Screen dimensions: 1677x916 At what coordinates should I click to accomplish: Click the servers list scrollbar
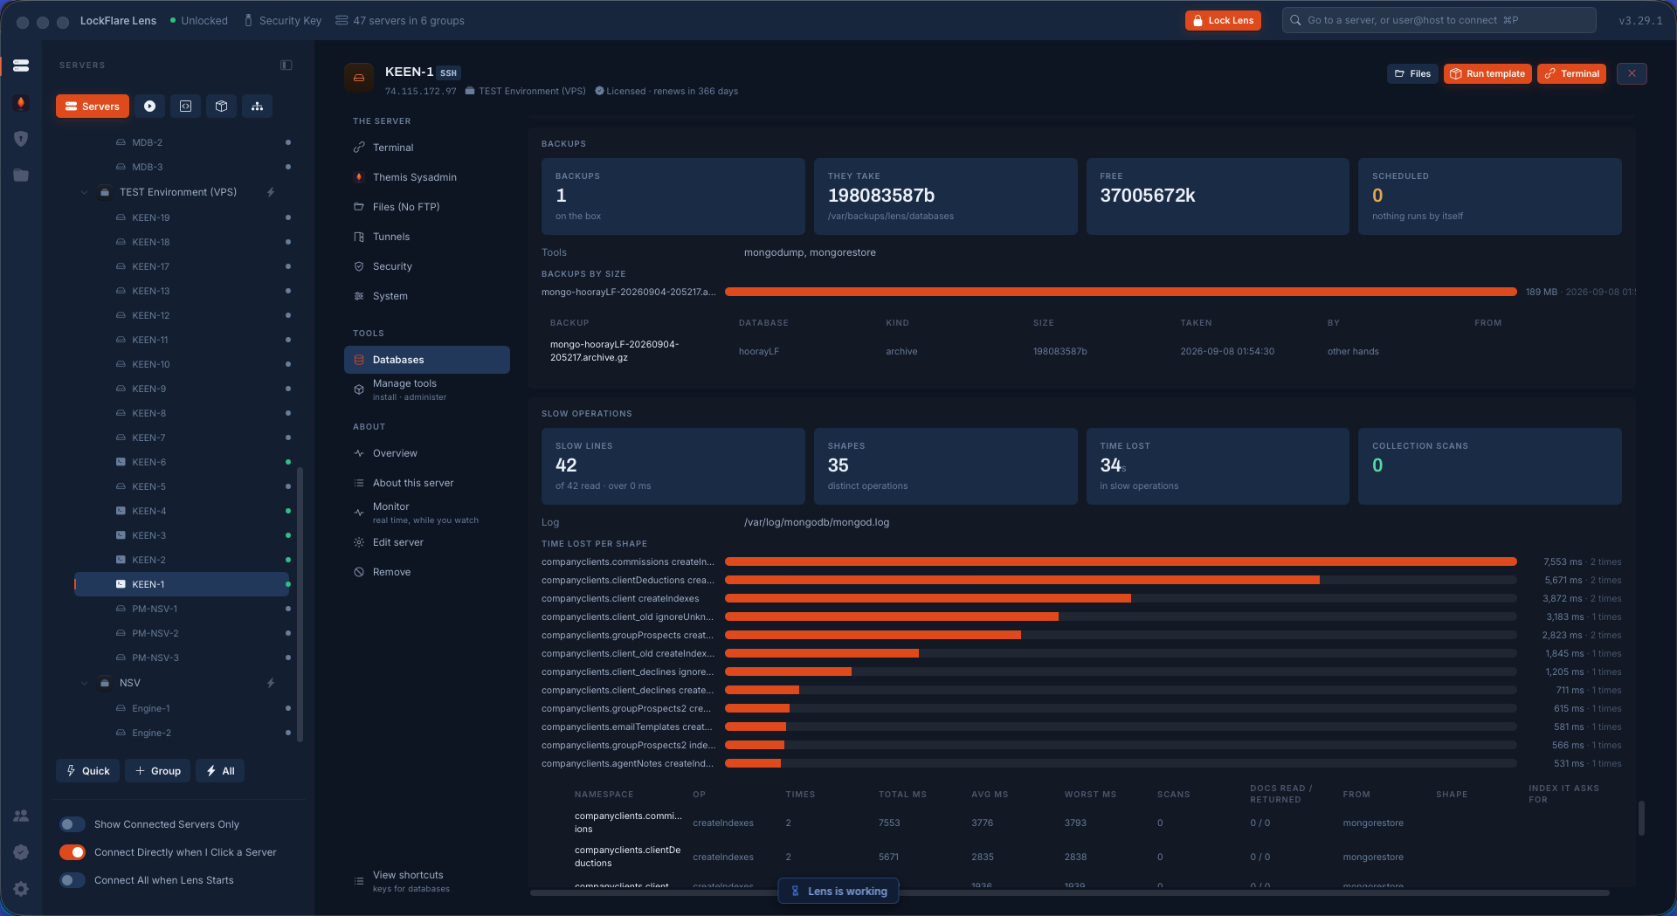pyautogui.click(x=300, y=604)
